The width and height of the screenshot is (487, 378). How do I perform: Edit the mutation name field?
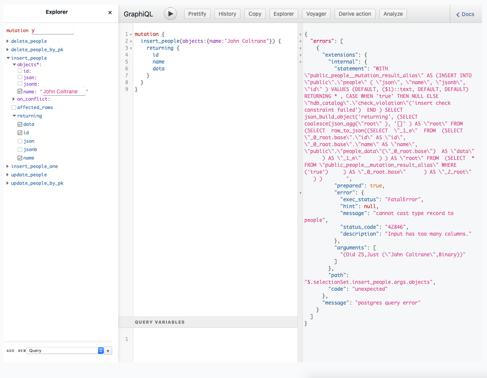pos(52,31)
